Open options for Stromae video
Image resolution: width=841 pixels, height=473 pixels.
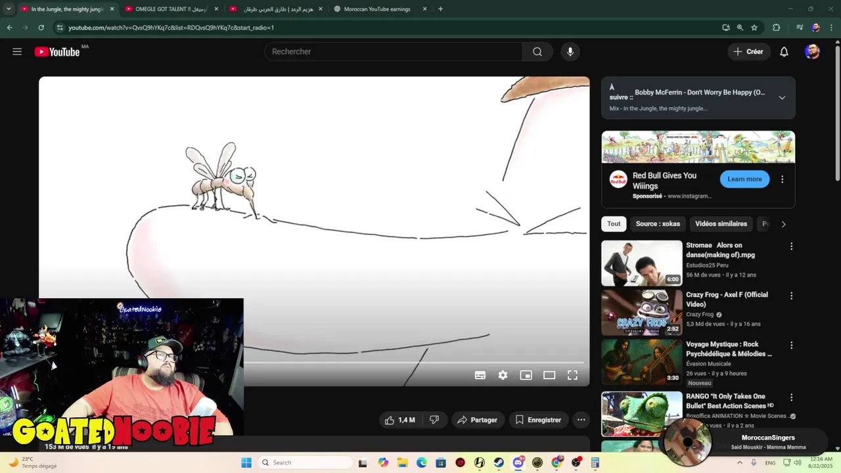click(791, 246)
